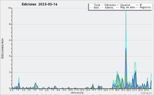
Task: Click the y-axis value '4'
Action: [x=10, y=56]
